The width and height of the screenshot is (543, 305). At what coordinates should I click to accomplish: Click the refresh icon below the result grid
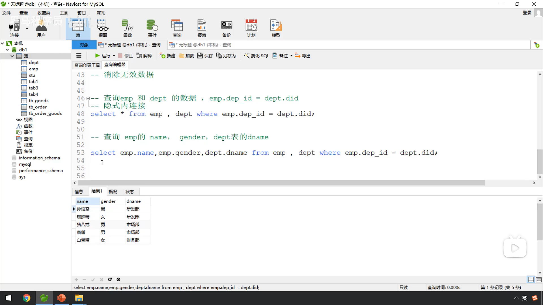point(110,280)
